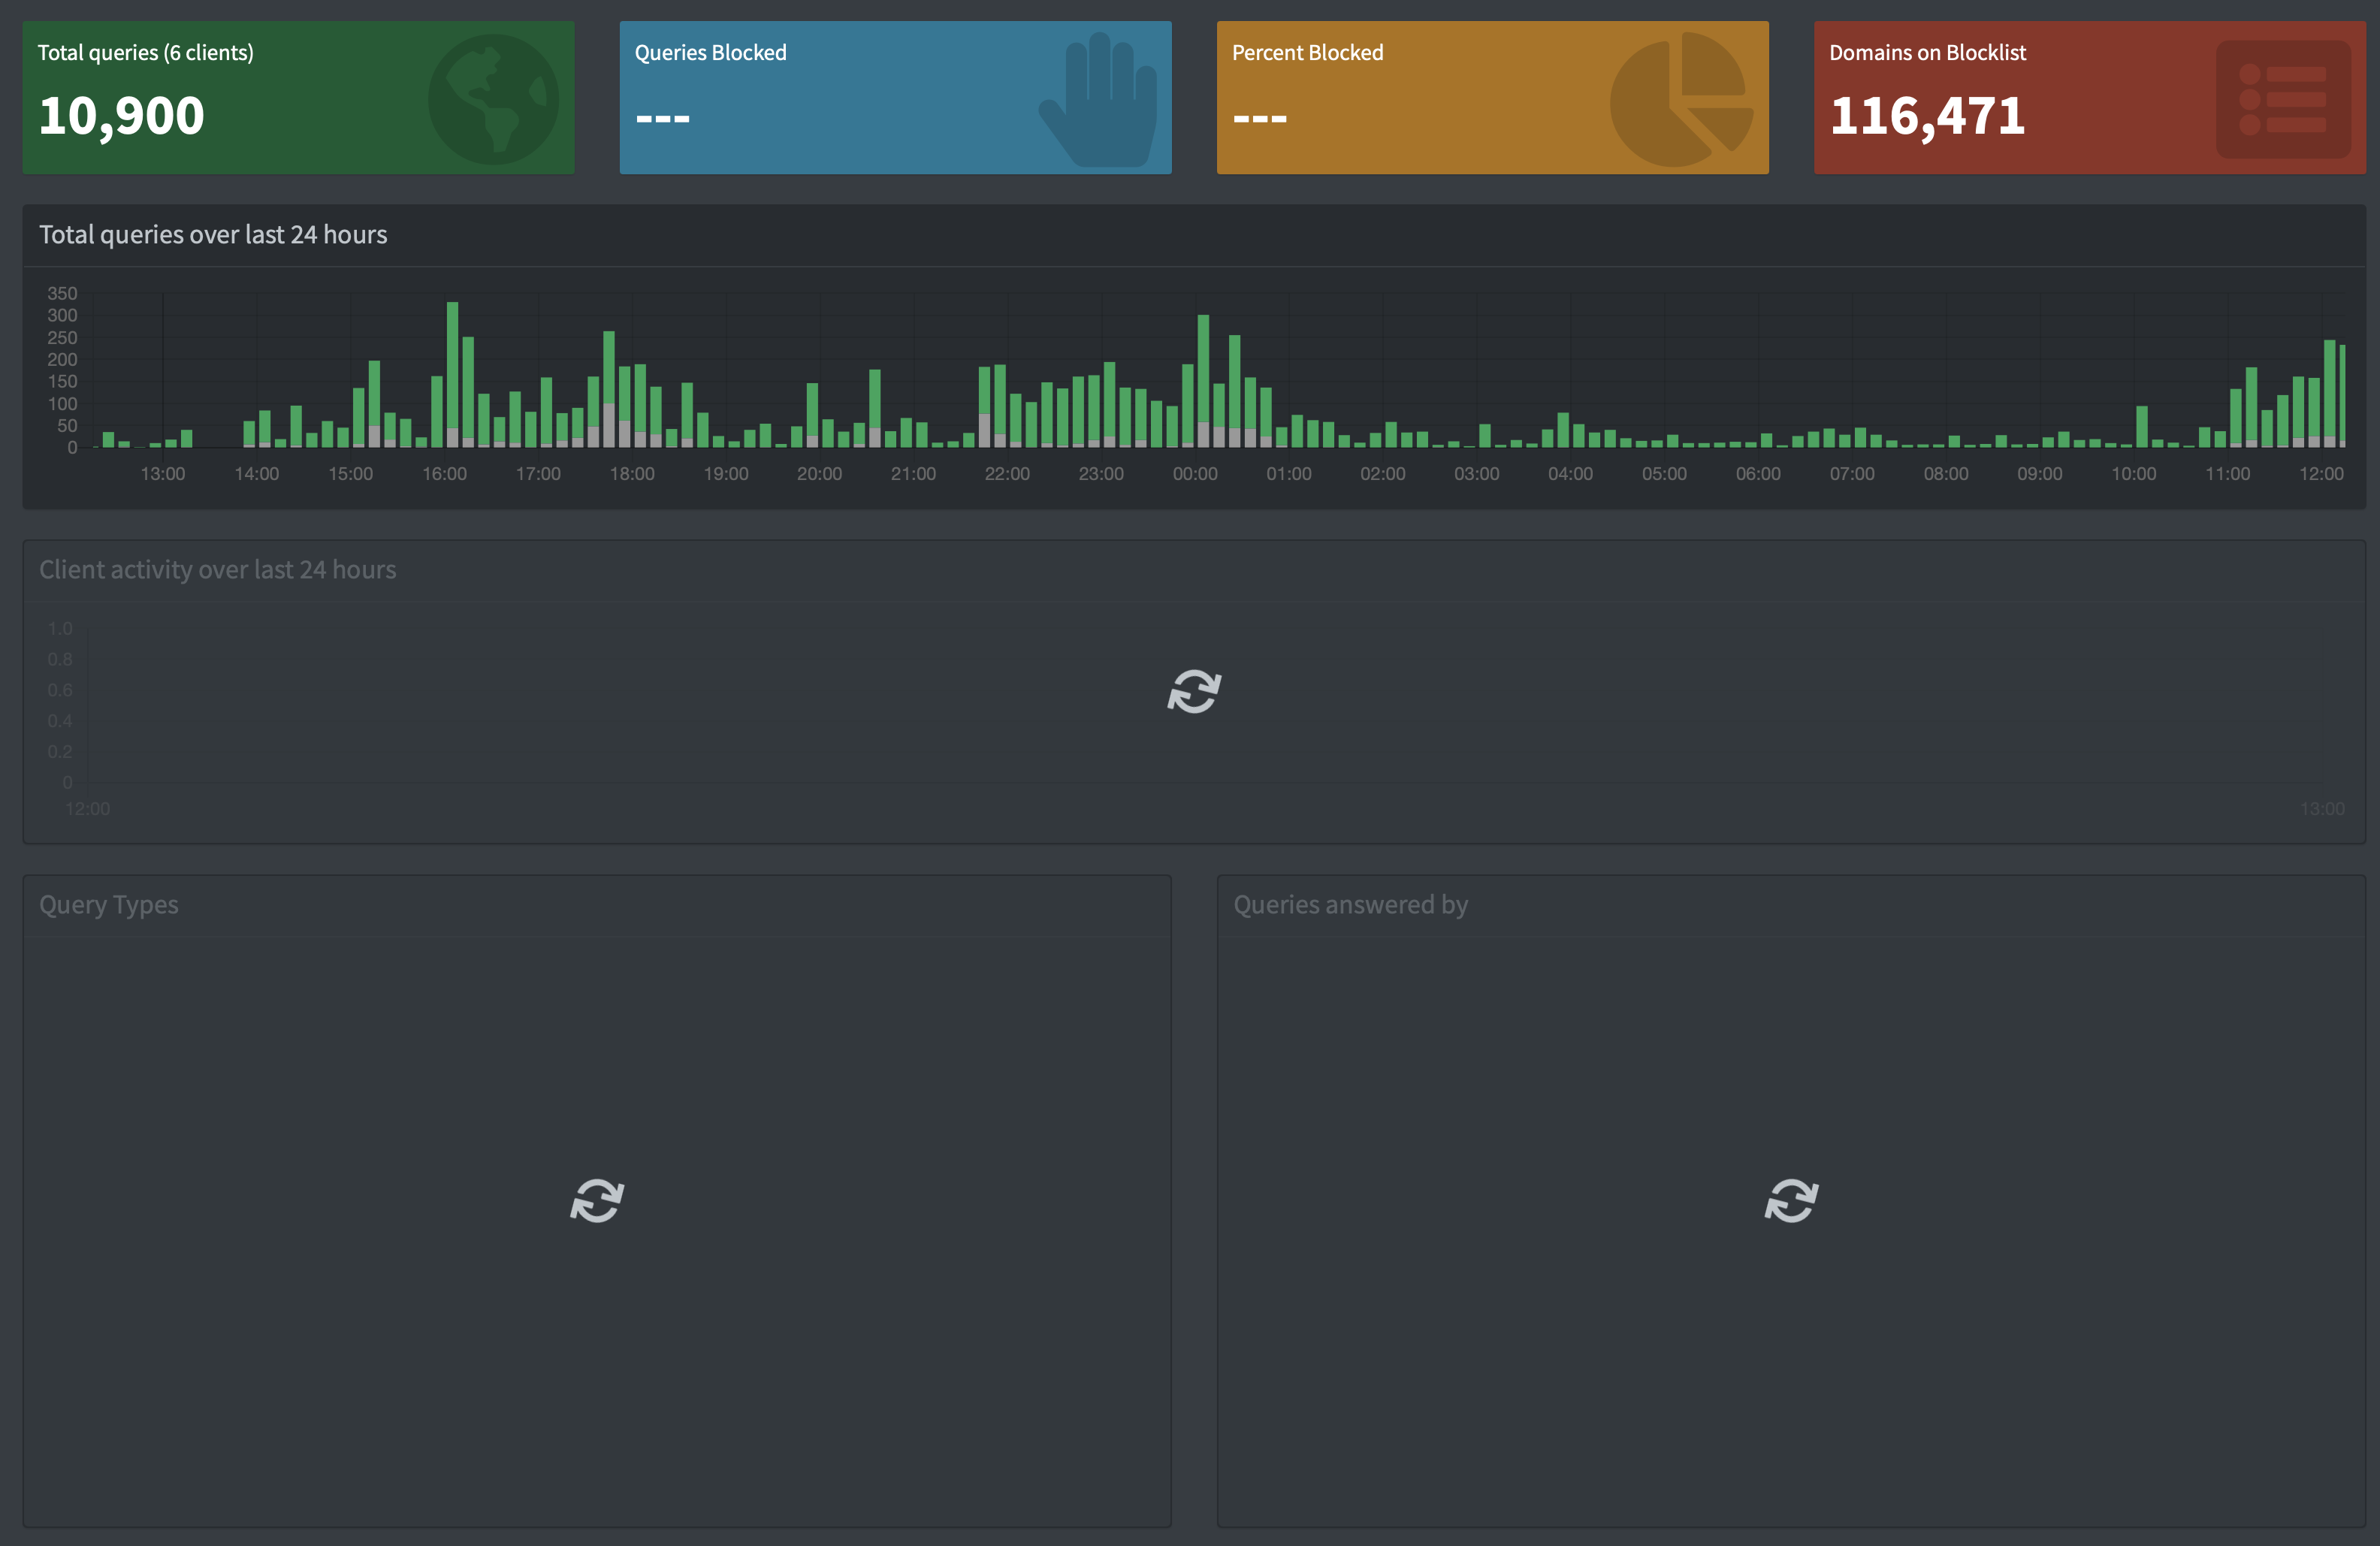The height and width of the screenshot is (1546, 2380).
Task: Click the 10,900 total queries value
Action: coord(121,116)
